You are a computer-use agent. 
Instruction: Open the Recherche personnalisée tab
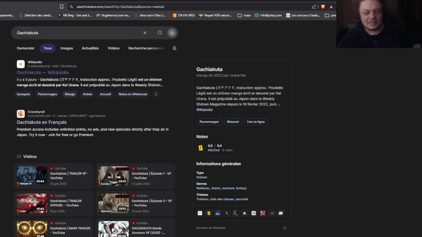click(x=147, y=48)
